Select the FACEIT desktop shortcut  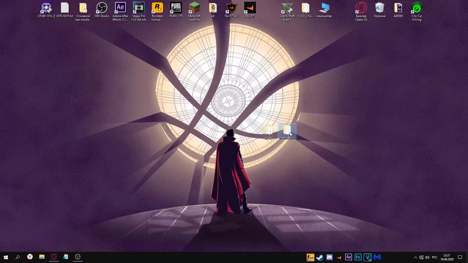(x=250, y=10)
